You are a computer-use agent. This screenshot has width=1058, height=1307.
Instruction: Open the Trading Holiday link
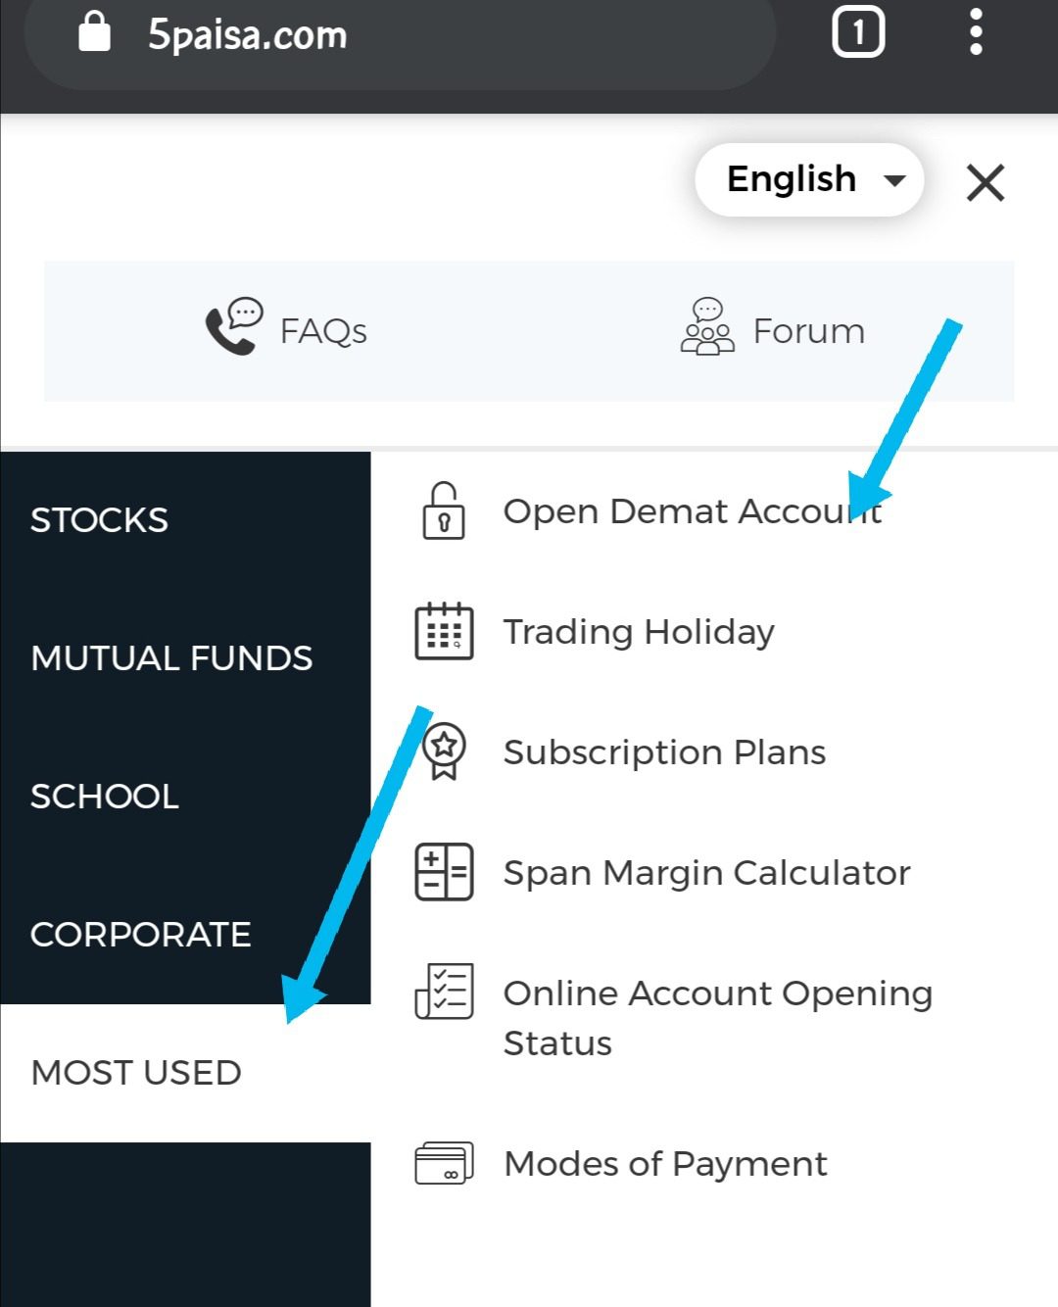click(x=639, y=632)
